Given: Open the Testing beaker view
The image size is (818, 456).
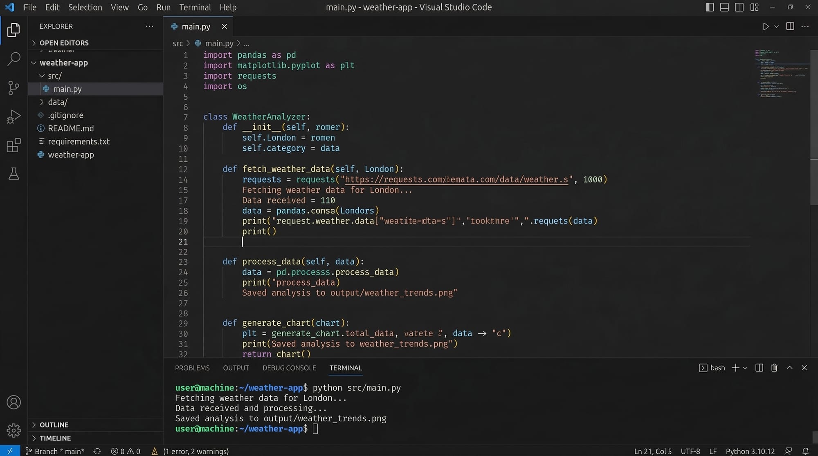Looking at the screenshot, I should [13, 174].
